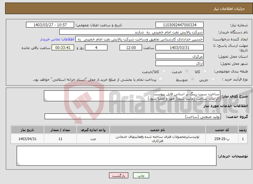The height and width of the screenshot is (184, 253).
Task: Click the شماره نیاز label
Action: coord(239,25)
